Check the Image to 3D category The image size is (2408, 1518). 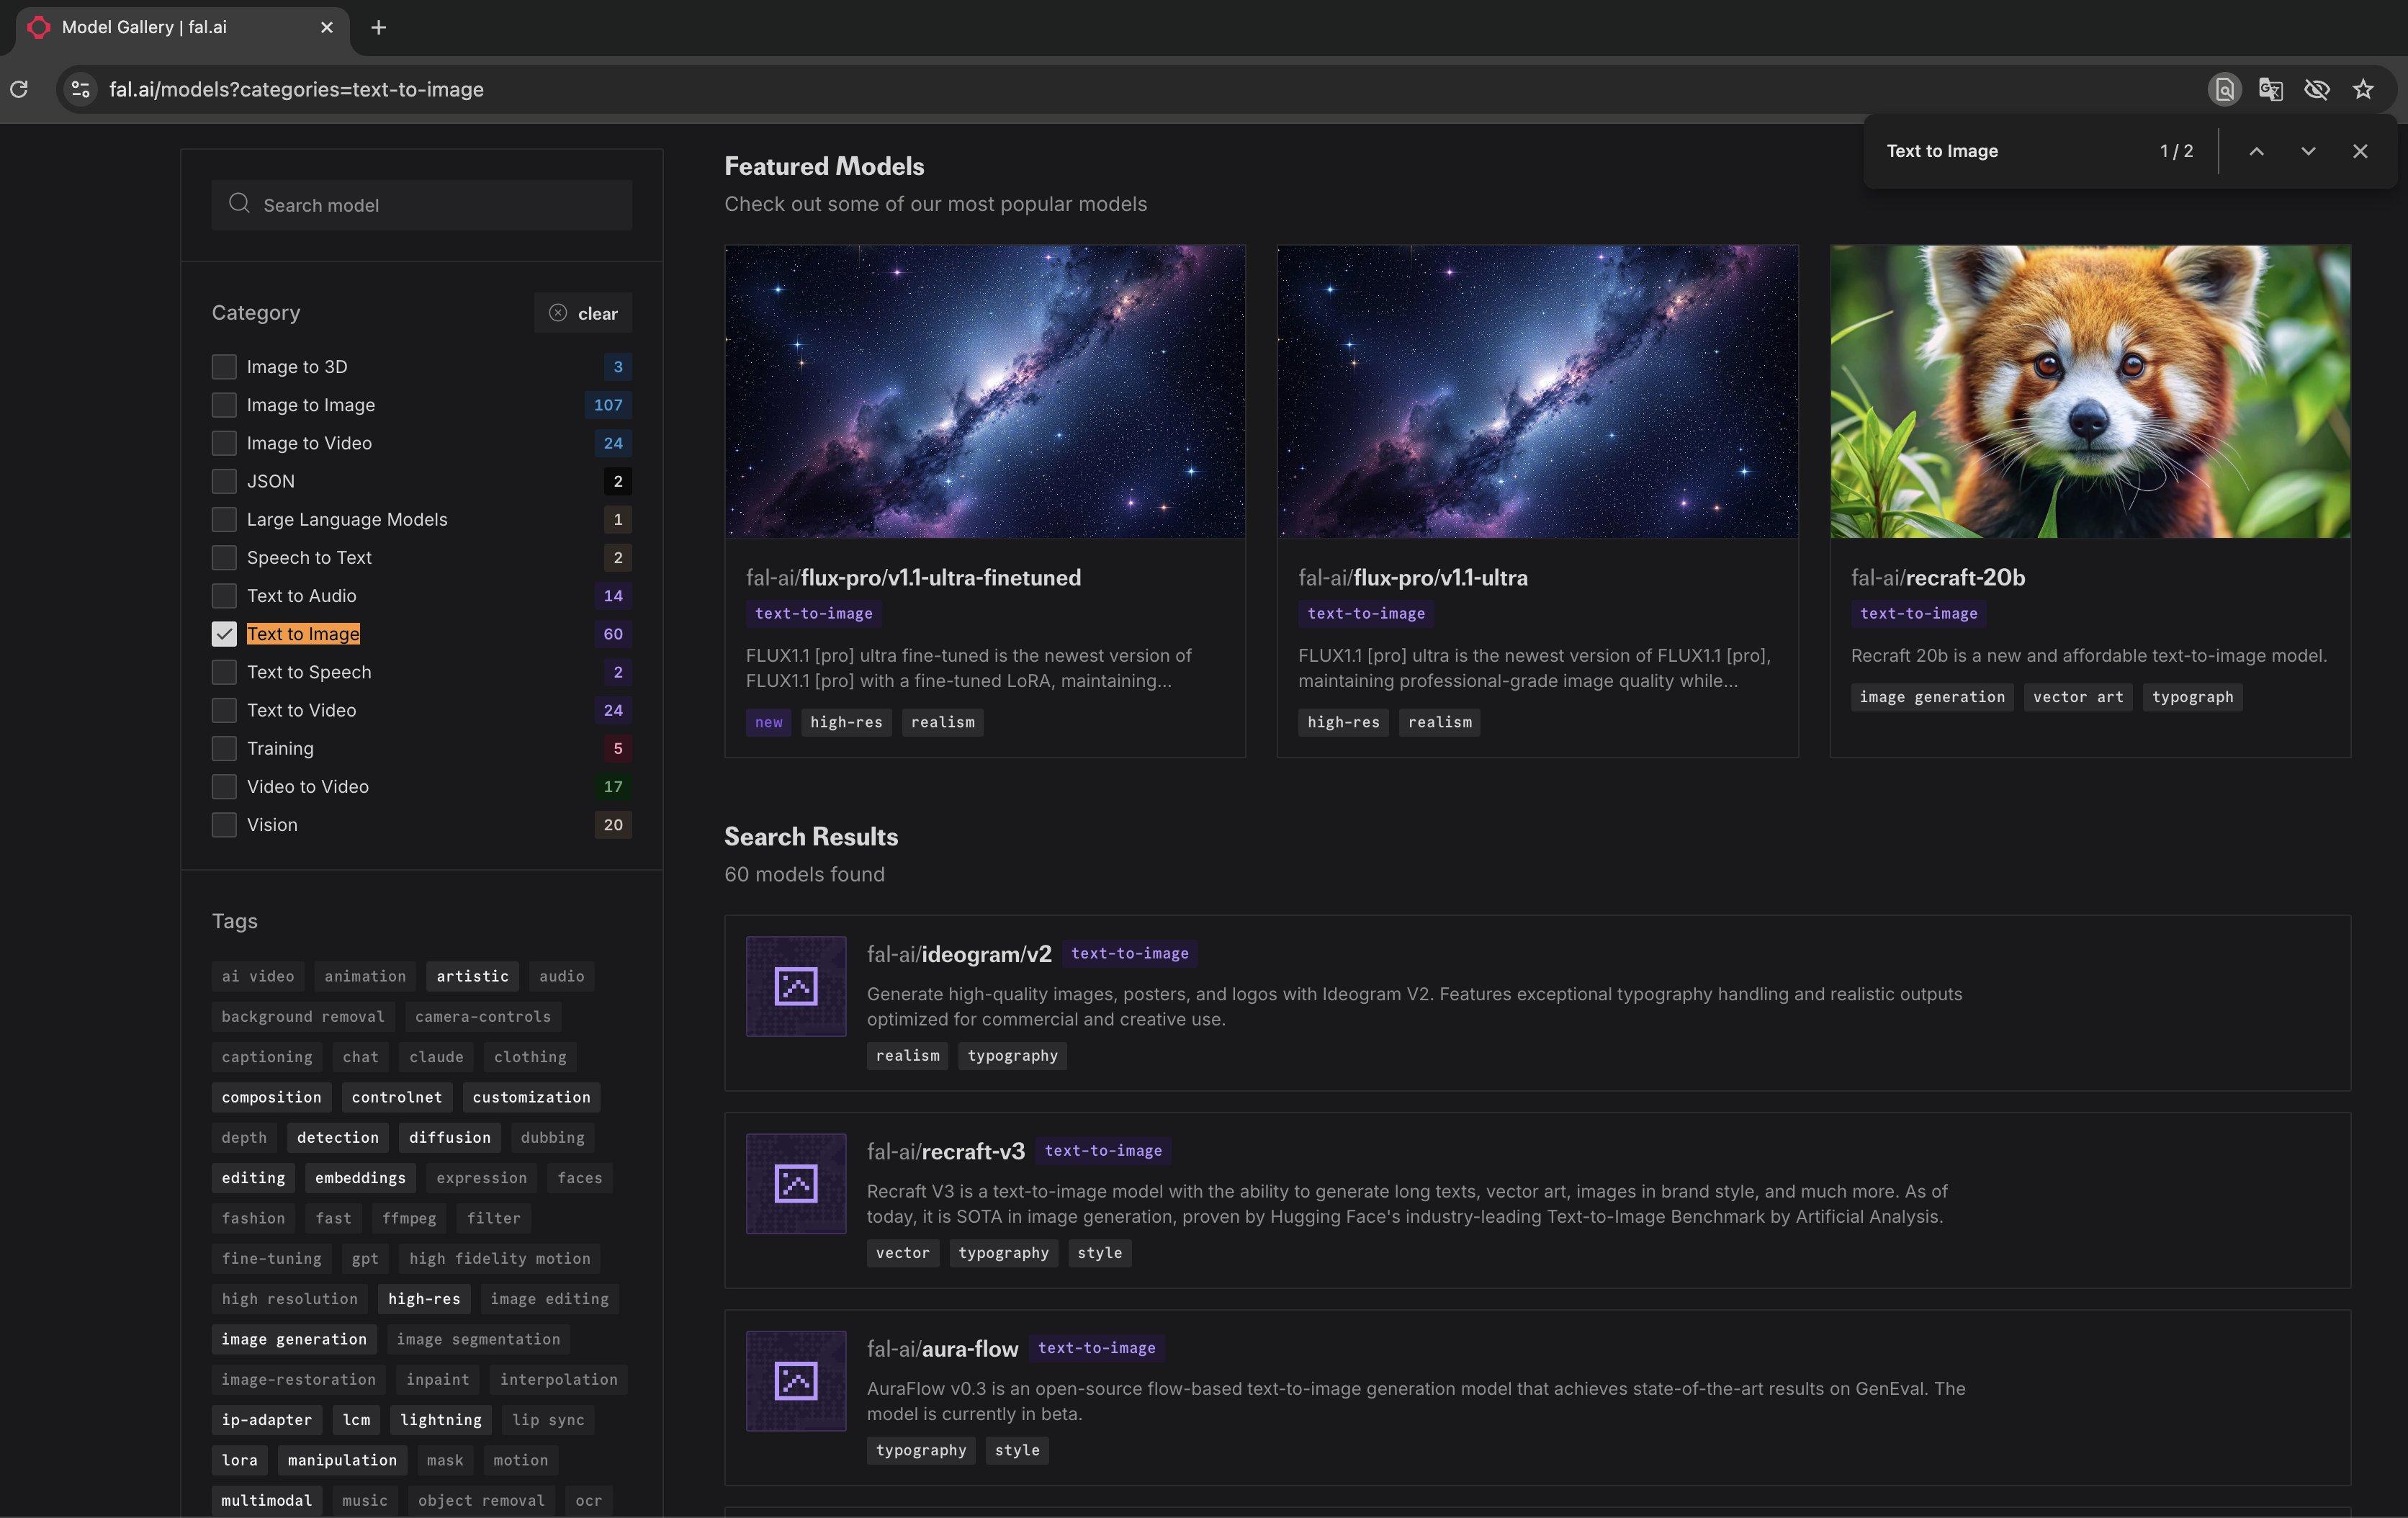[224, 367]
